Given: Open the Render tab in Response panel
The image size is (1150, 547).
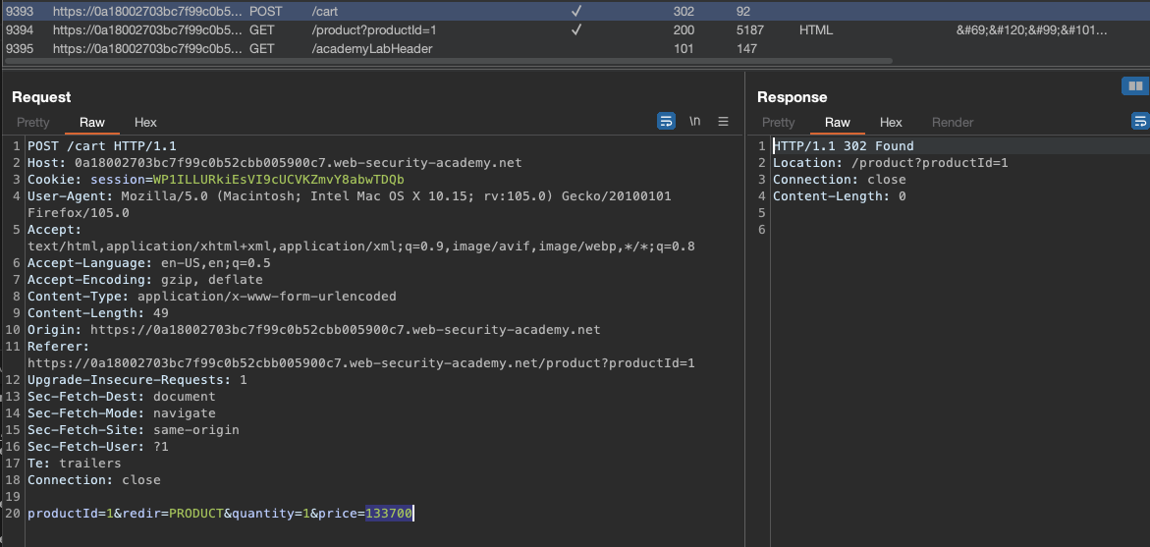Looking at the screenshot, I should (952, 123).
